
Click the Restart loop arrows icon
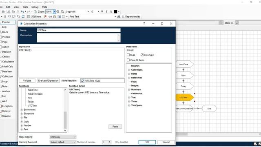[23, 16]
